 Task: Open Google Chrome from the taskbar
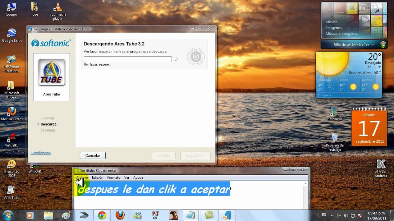point(102,215)
